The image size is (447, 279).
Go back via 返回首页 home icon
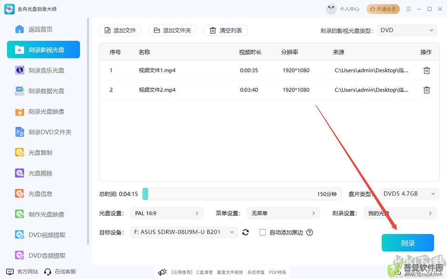(20, 29)
